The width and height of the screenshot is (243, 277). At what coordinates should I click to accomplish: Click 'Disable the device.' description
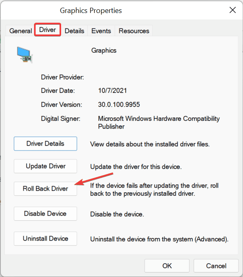click(x=117, y=214)
